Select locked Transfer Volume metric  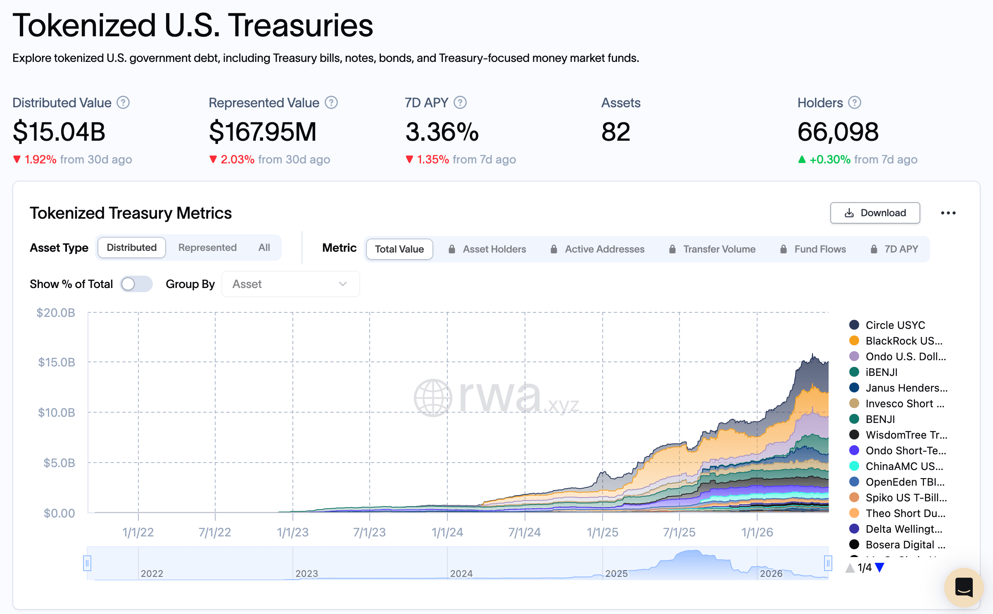(x=712, y=249)
